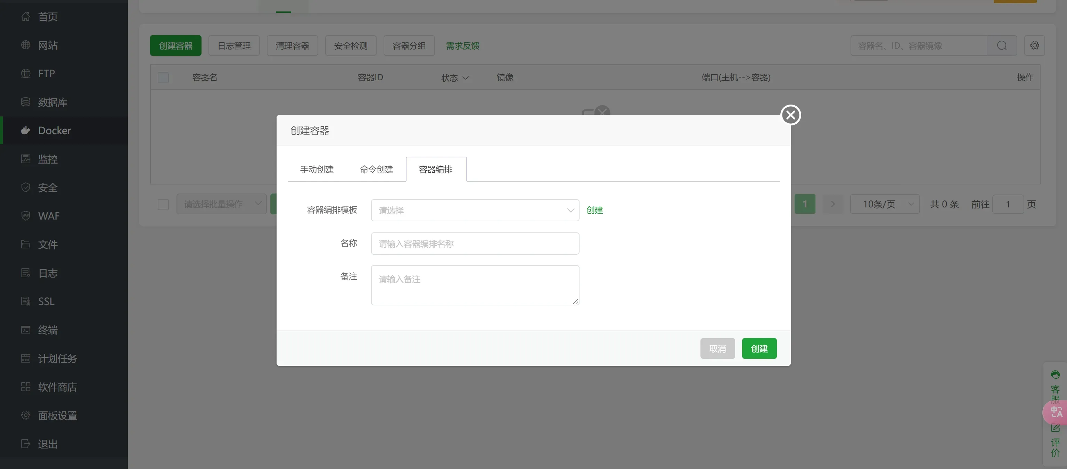Click the search magnifier icon

point(1002,46)
